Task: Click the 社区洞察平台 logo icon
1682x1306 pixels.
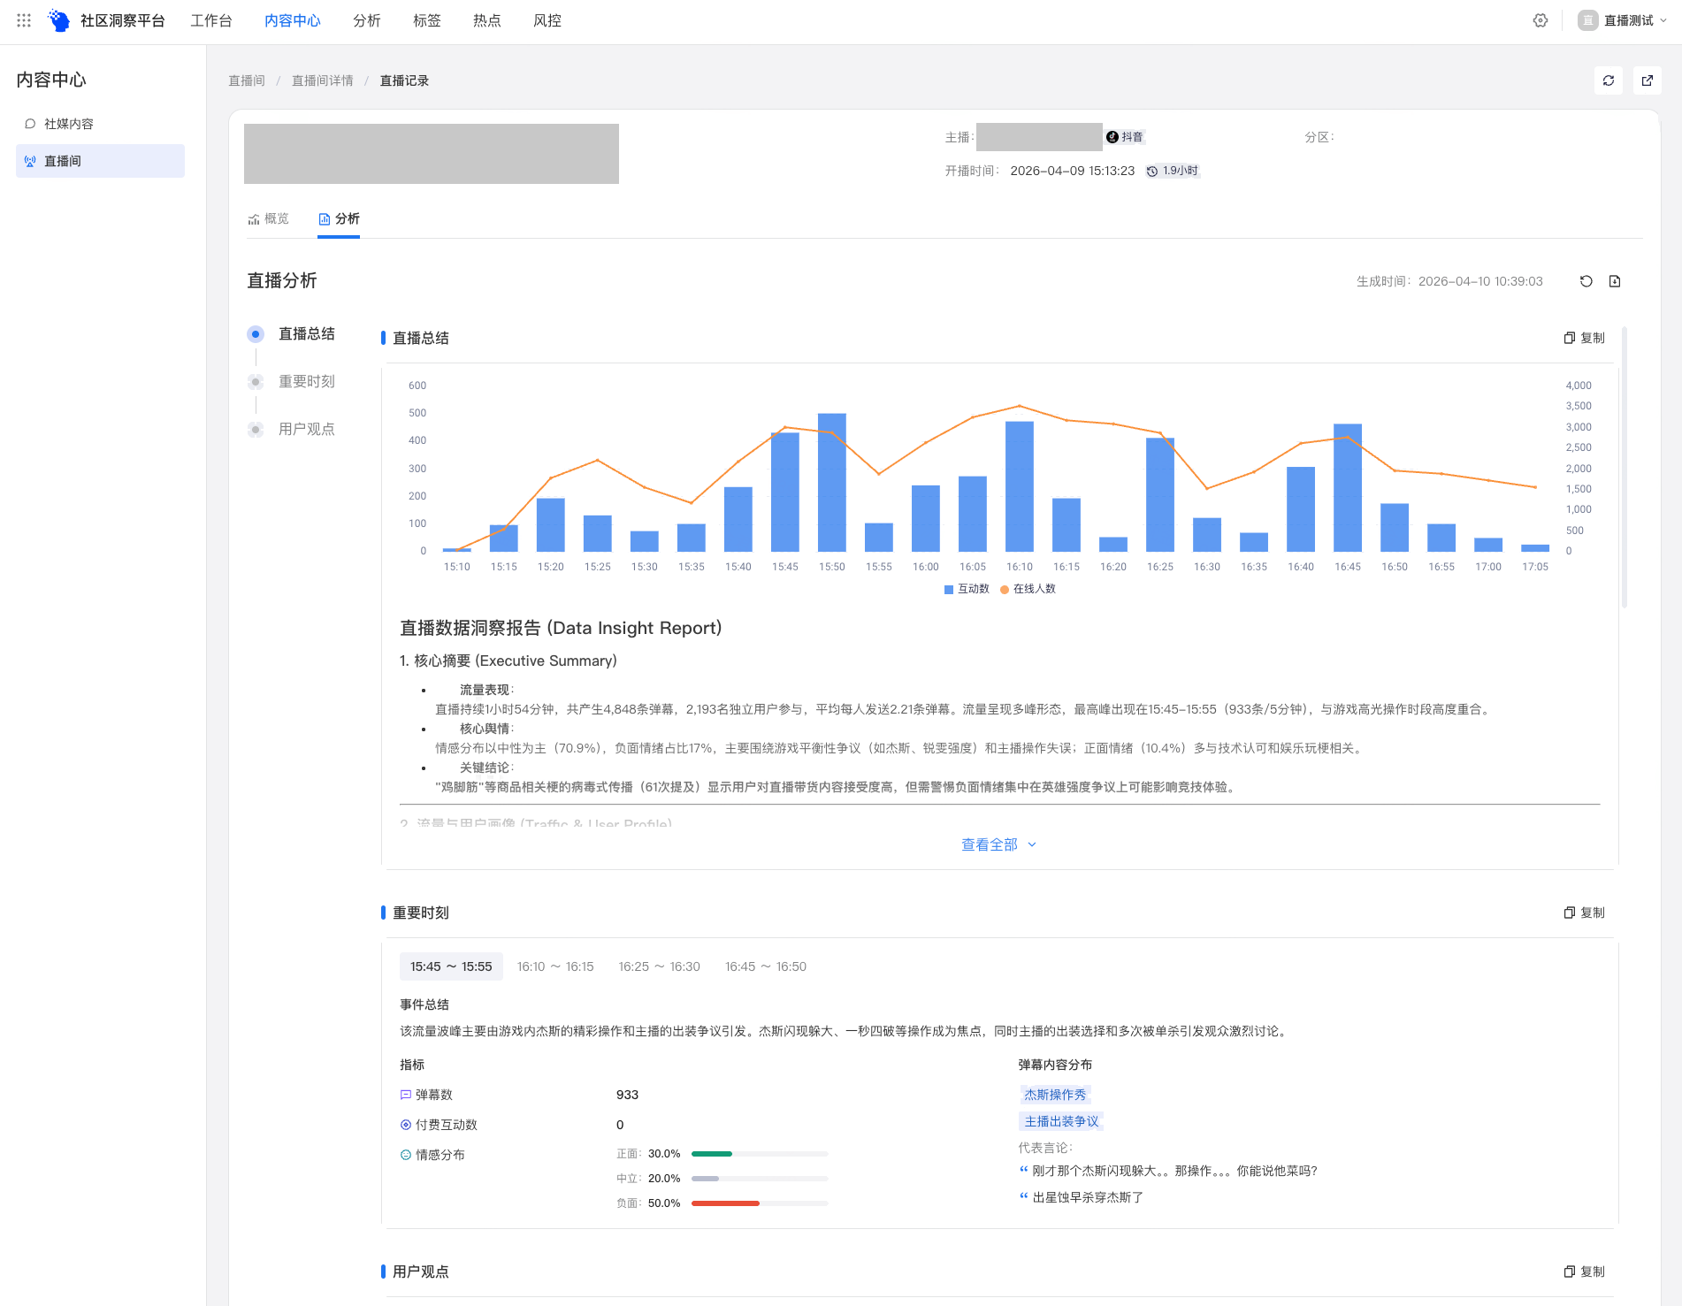Action: tap(59, 20)
